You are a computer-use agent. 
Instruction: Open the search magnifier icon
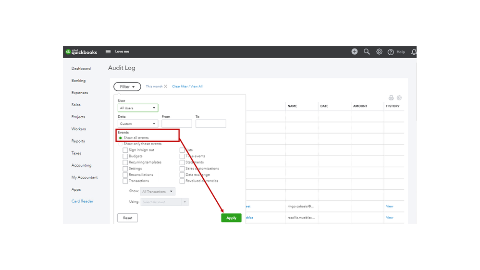click(367, 51)
